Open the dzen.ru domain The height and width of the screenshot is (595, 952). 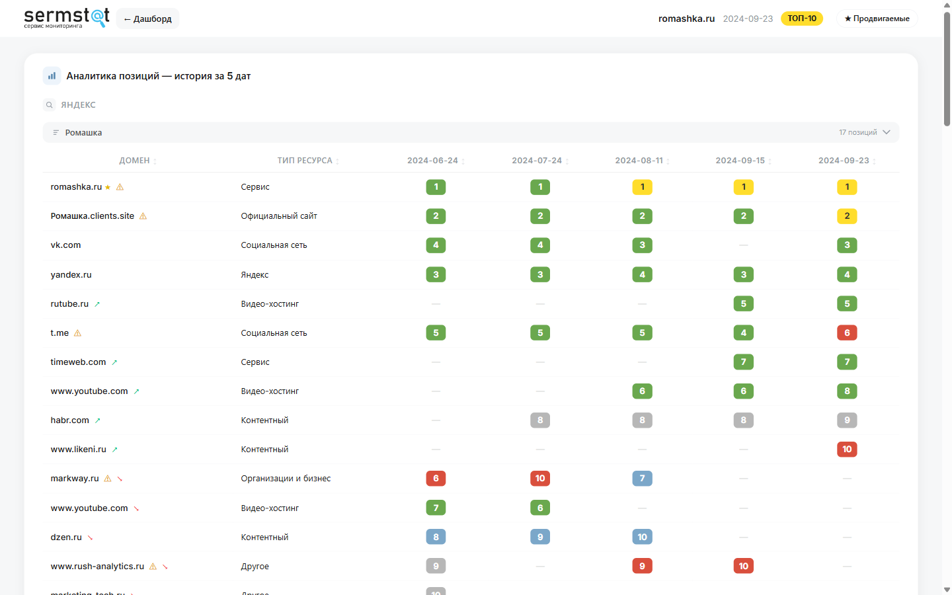point(66,537)
